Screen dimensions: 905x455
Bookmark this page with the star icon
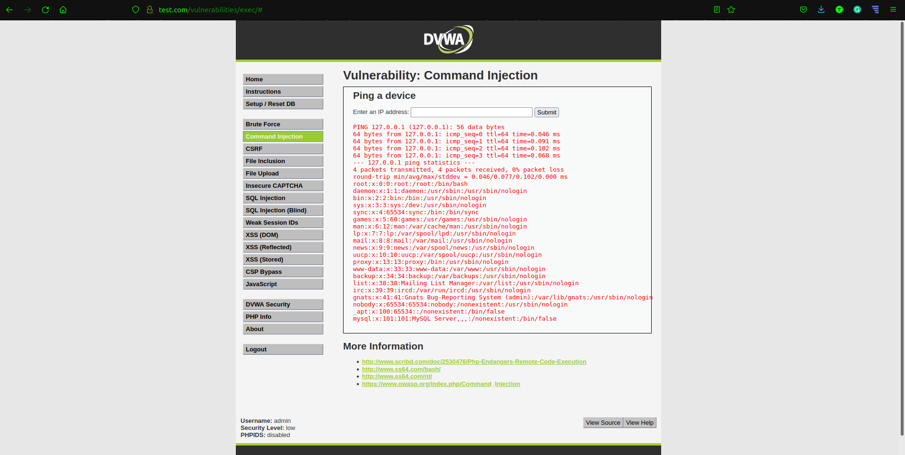(x=731, y=9)
